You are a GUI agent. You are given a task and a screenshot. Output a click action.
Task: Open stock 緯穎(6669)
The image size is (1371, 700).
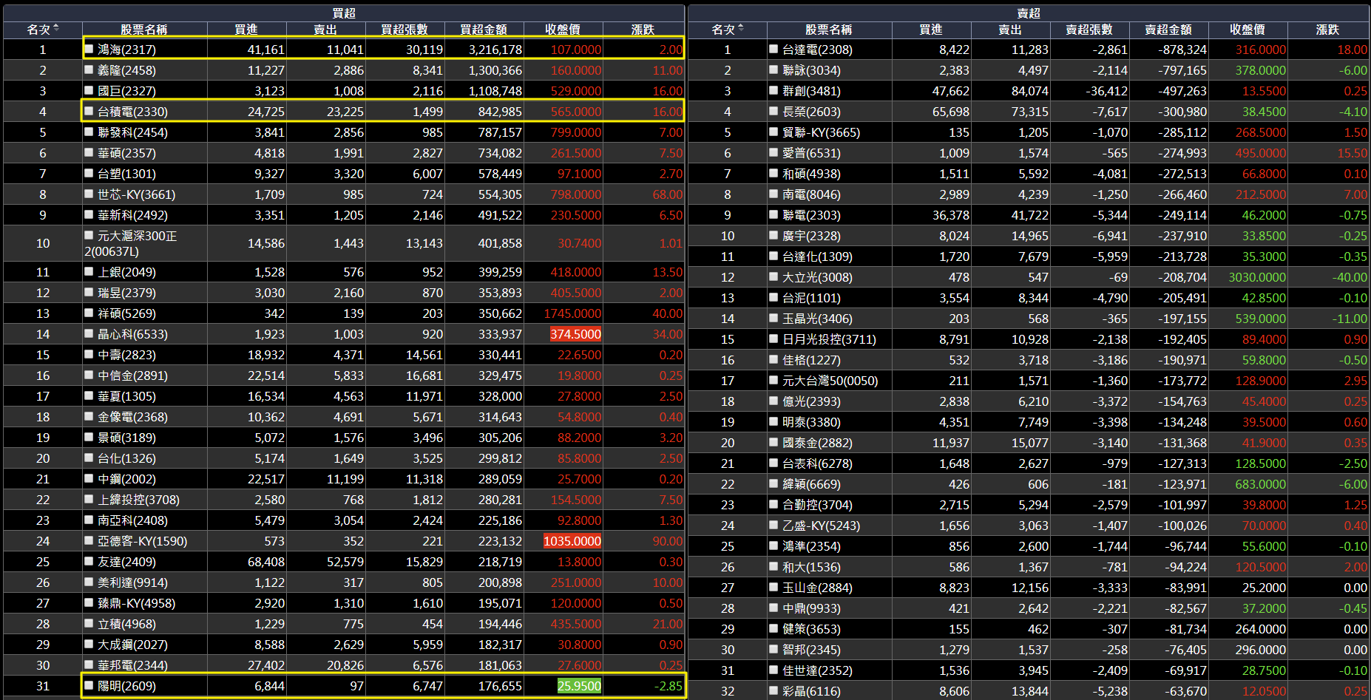pos(811,484)
